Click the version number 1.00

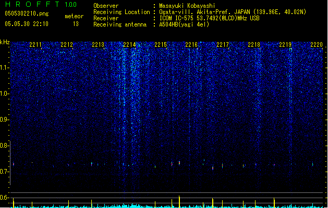point(70,5)
